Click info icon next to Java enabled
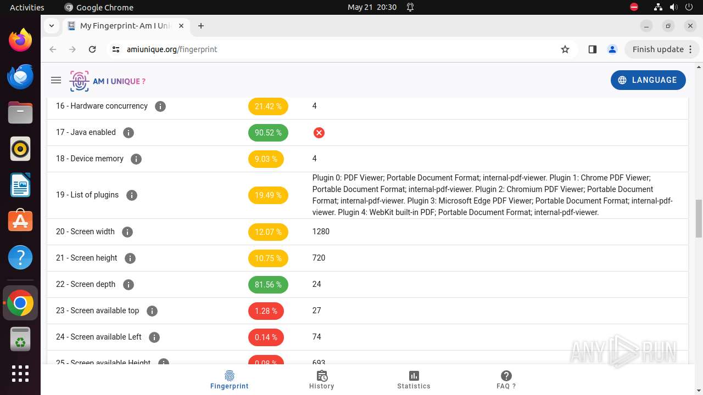Image resolution: width=703 pixels, height=395 pixels. point(129,133)
